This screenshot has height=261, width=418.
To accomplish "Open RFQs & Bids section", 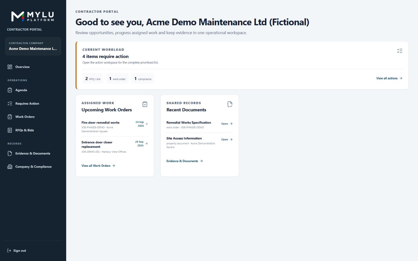I will tap(33, 130).
